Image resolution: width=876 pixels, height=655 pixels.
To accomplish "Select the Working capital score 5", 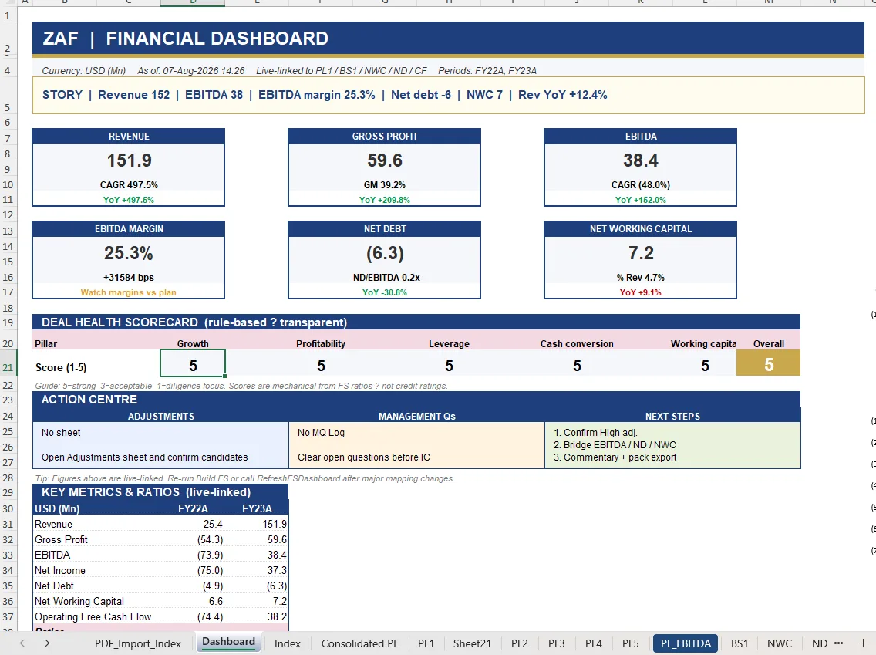I will click(705, 366).
